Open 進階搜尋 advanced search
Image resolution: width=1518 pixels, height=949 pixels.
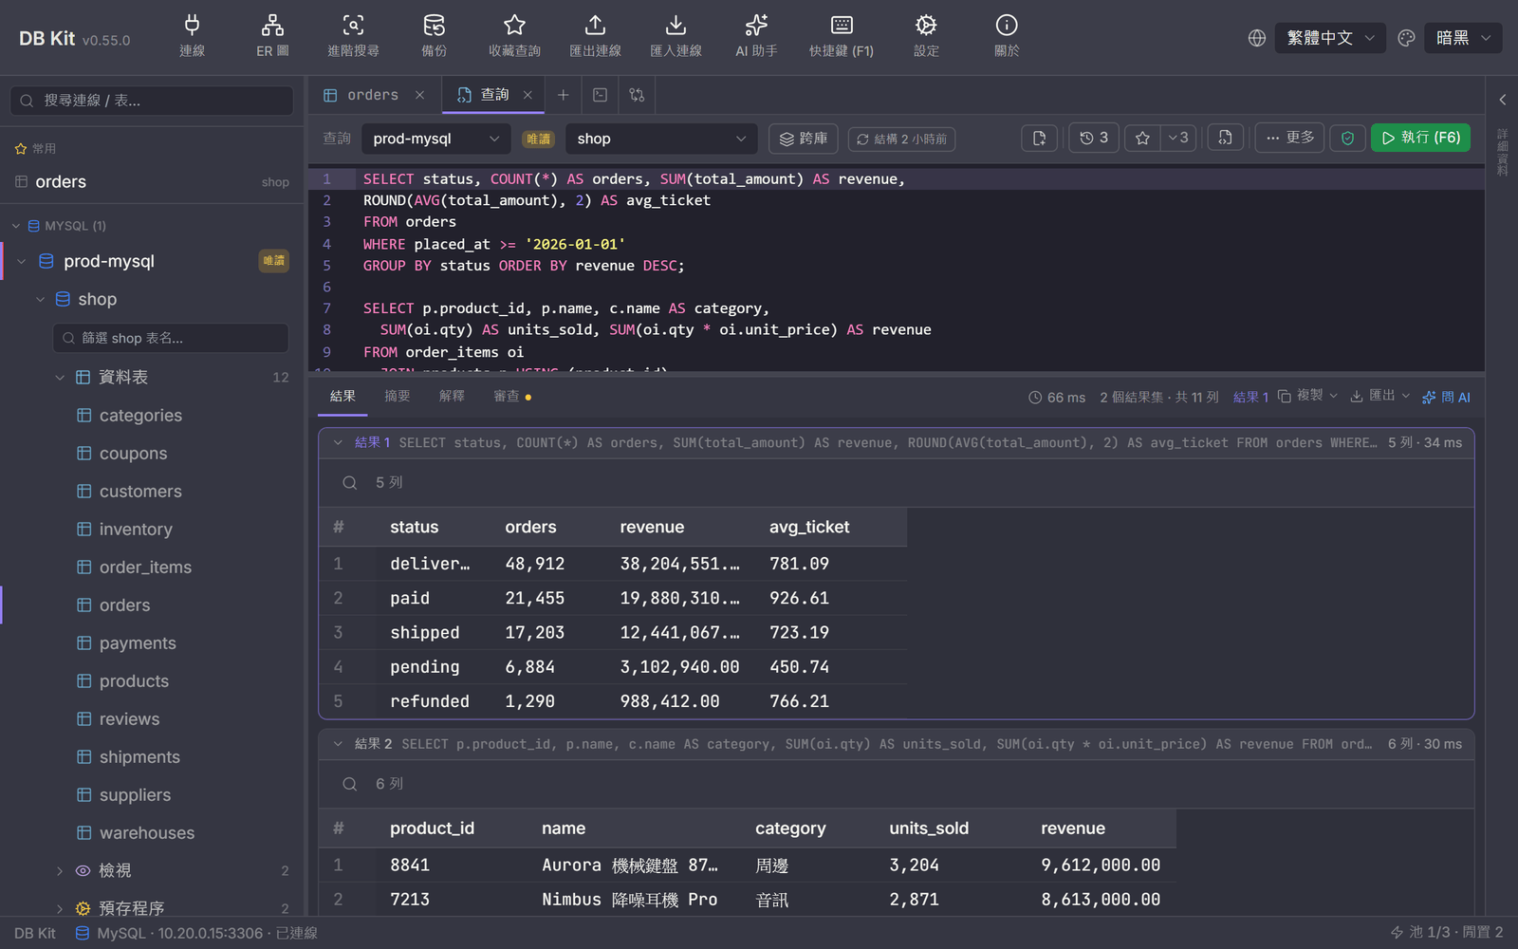pyautogui.click(x=353, y=36)
